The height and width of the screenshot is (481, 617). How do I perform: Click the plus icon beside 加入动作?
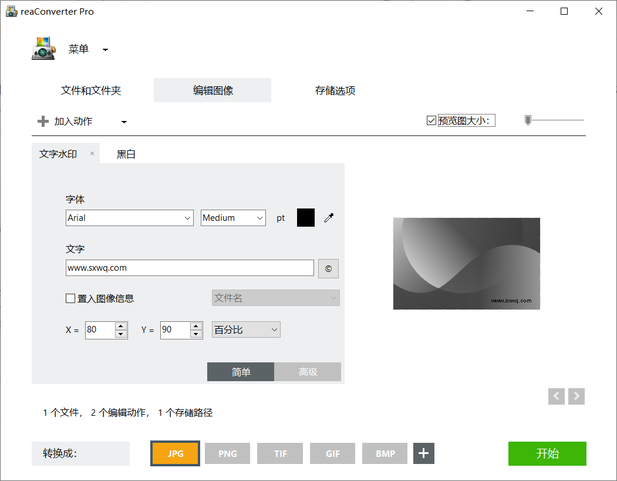point(43,121)
